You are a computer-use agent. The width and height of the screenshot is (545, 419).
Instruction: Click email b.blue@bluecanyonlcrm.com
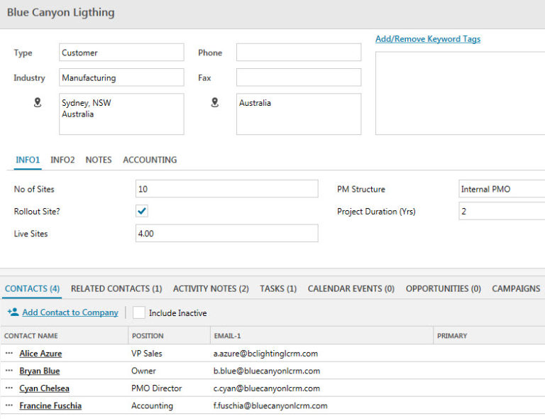tap(267, 371)
